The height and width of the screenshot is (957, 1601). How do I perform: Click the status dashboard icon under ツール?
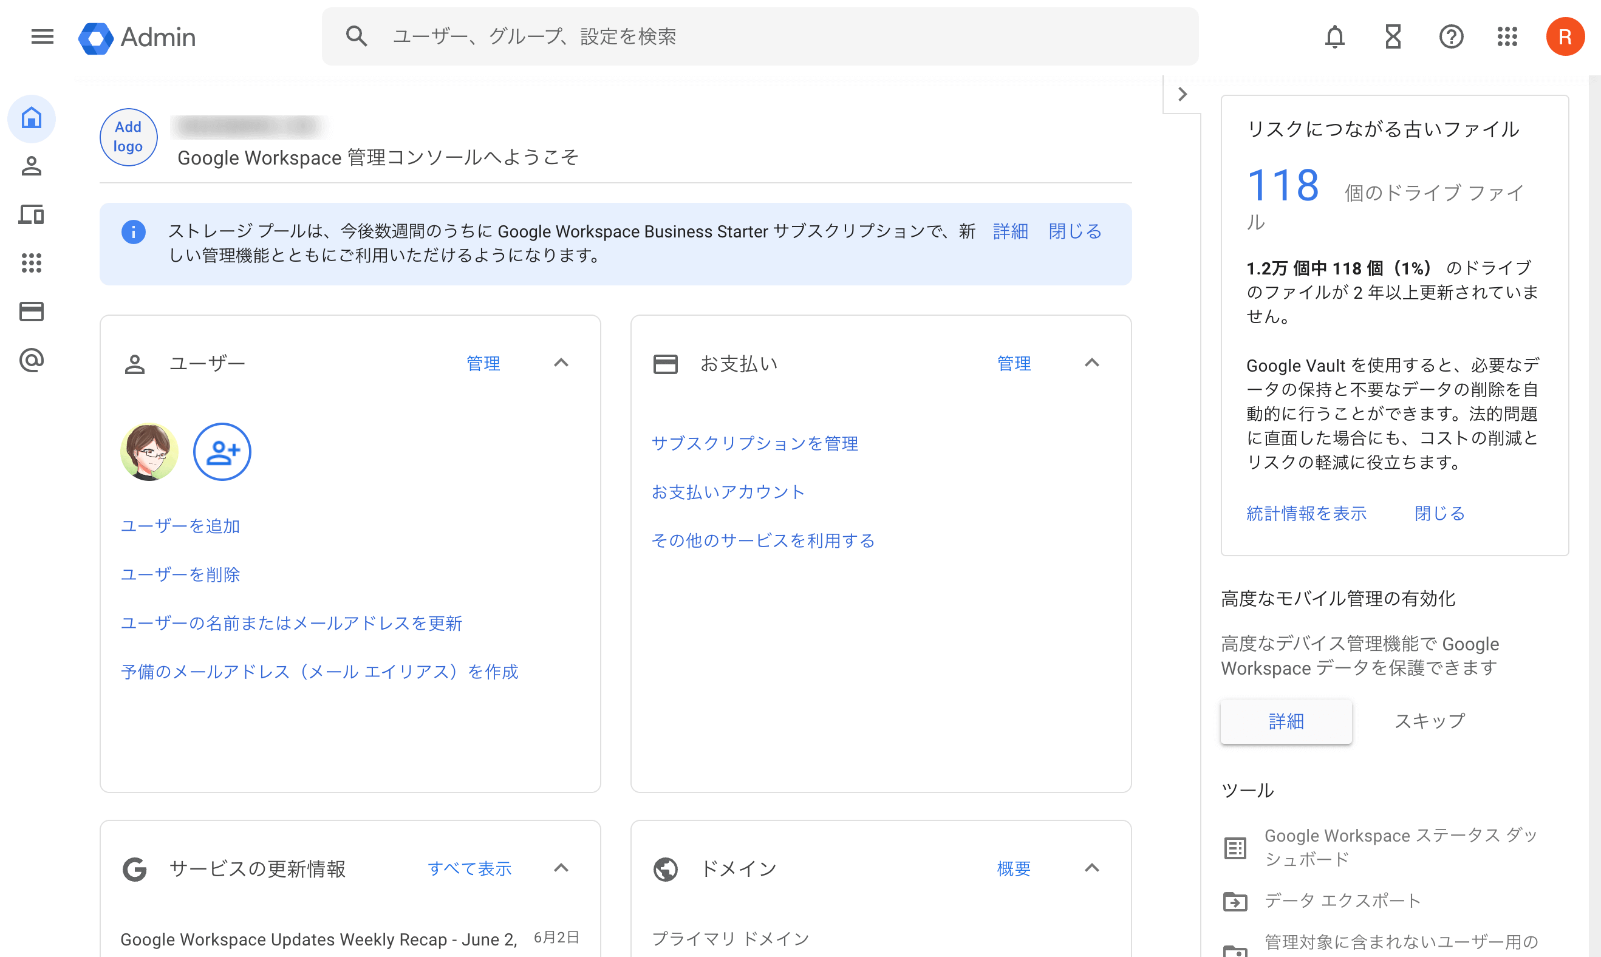pyautogui.click(x=1235, y=848)
